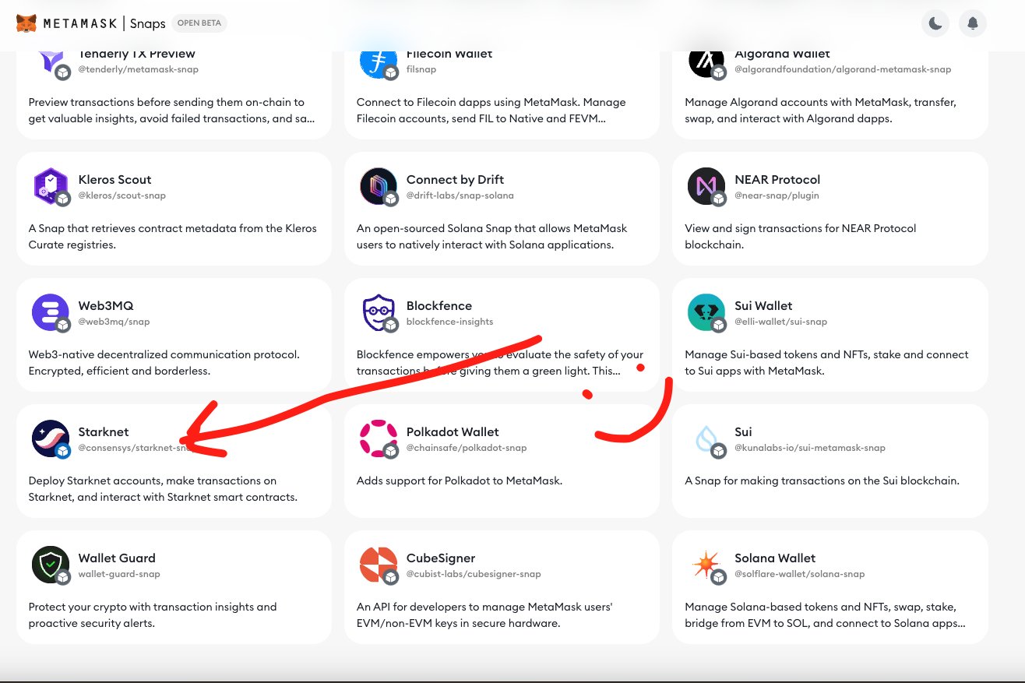
Task: Click the Tenderly TX Preview icon
Action: point(50,62)
